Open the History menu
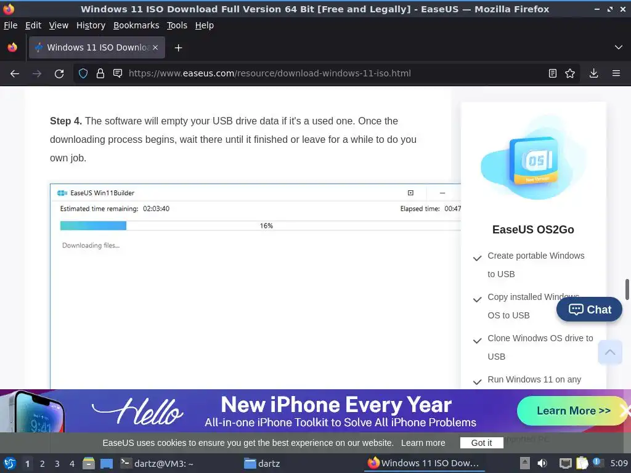The width and height of the screenshot is (631, 473). [x=91, y=25]
